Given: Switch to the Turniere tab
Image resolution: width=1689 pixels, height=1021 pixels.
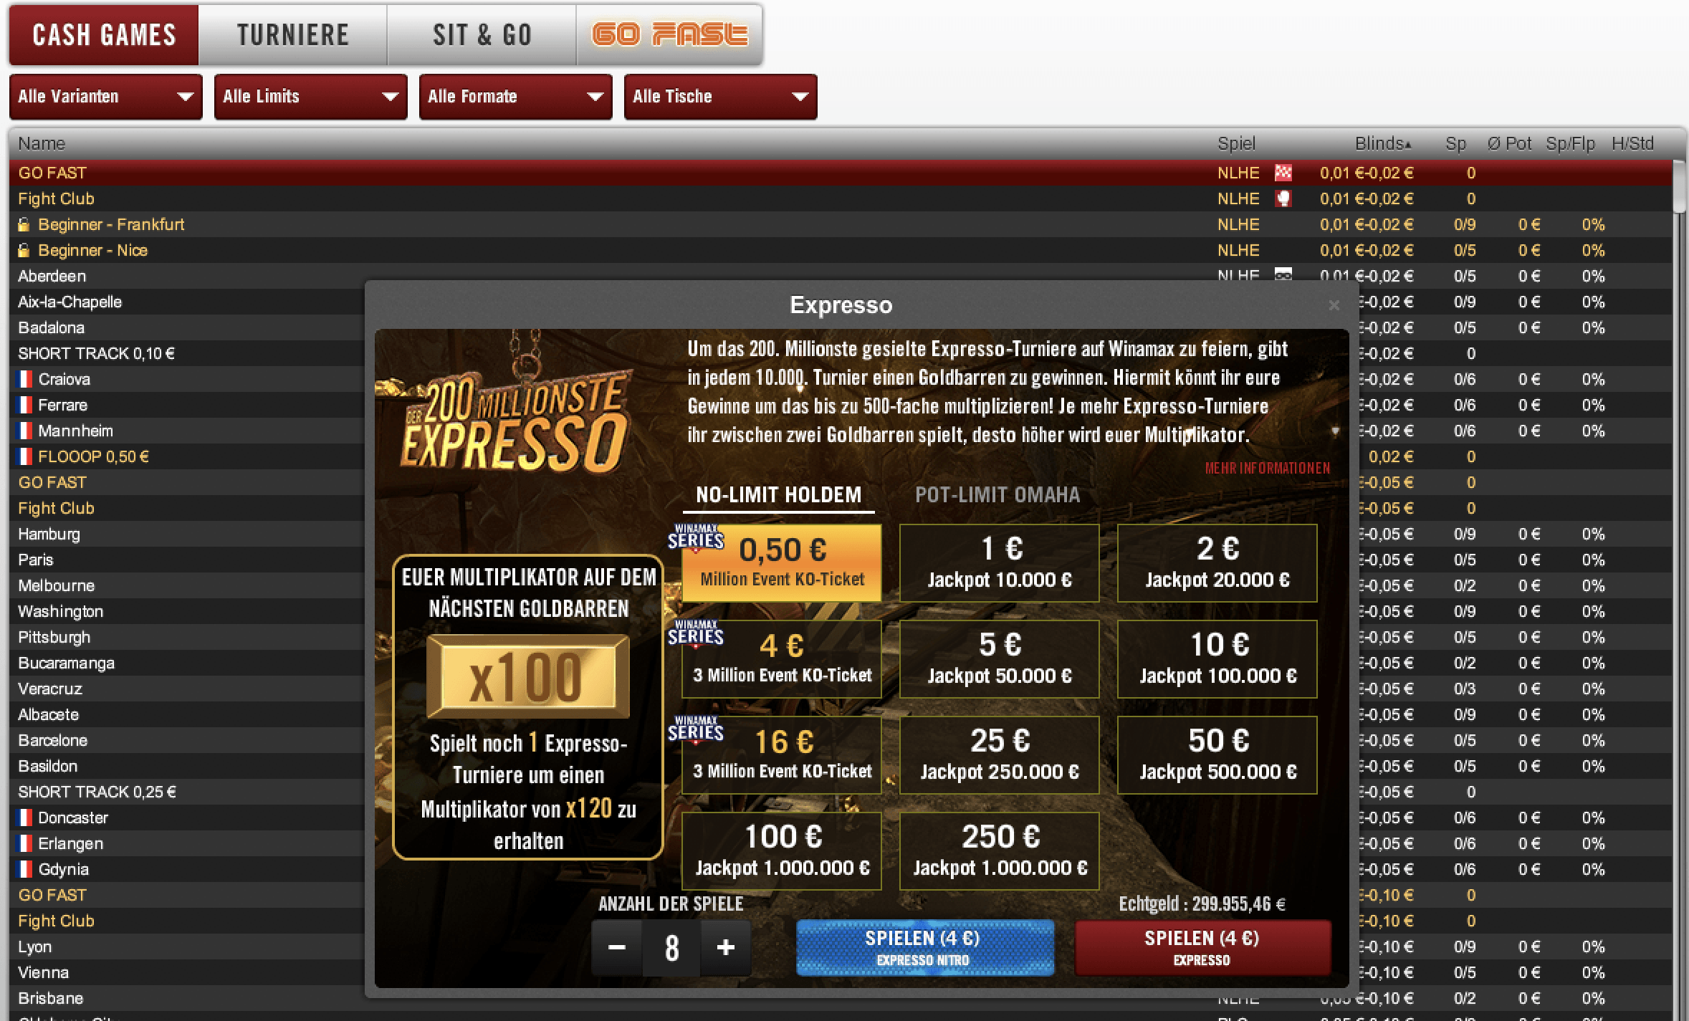Looking at the screenshot, I should tap(292, 35).
